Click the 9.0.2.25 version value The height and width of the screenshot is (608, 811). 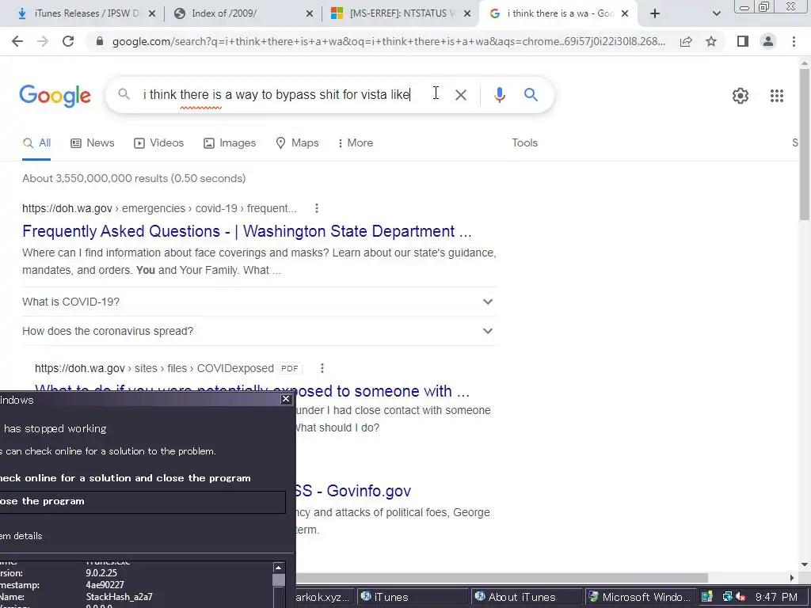tap(101, 573)
